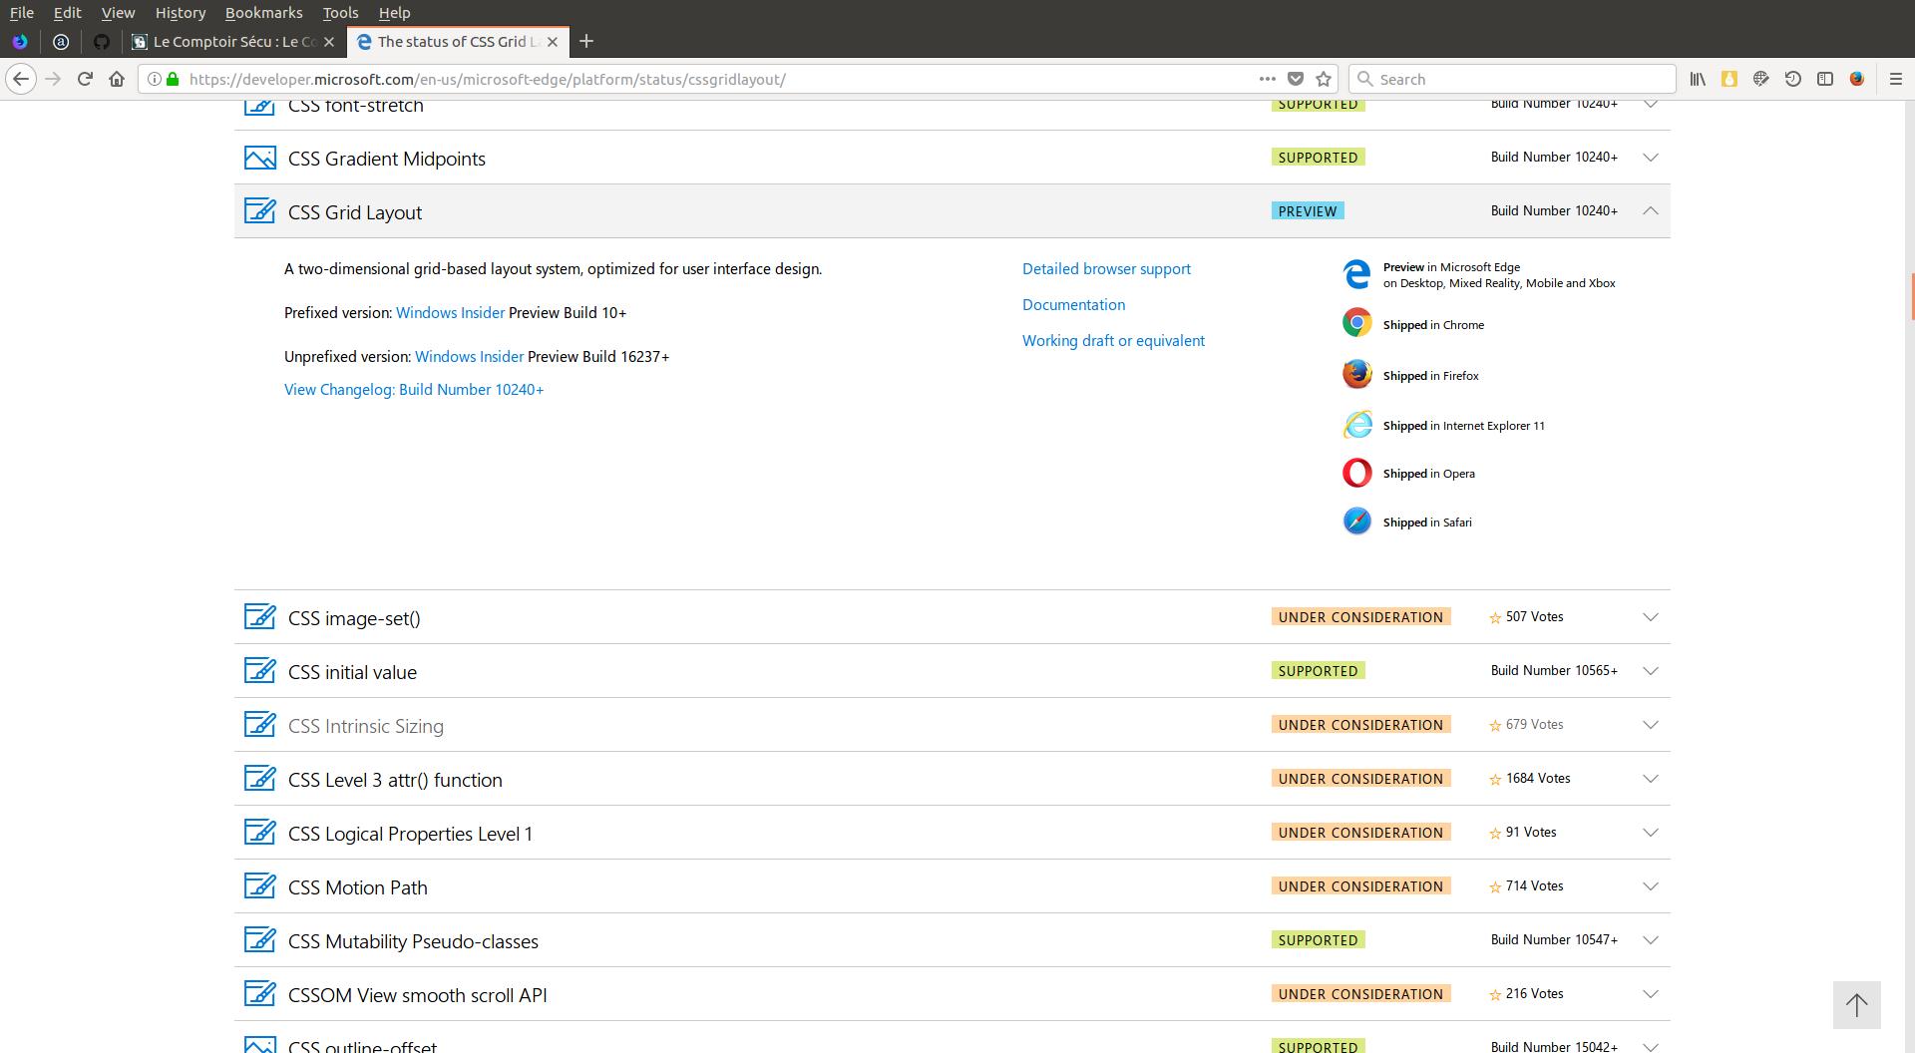1915x1053 pixels.
Task: Open the Bookmarks menu
Action: [263, 13]
